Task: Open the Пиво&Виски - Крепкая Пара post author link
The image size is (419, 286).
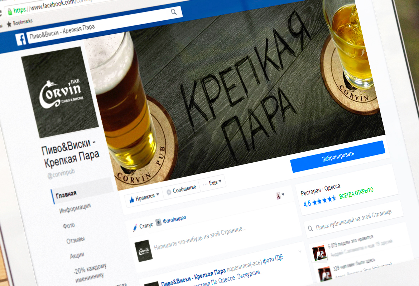Action: [193, 277]
